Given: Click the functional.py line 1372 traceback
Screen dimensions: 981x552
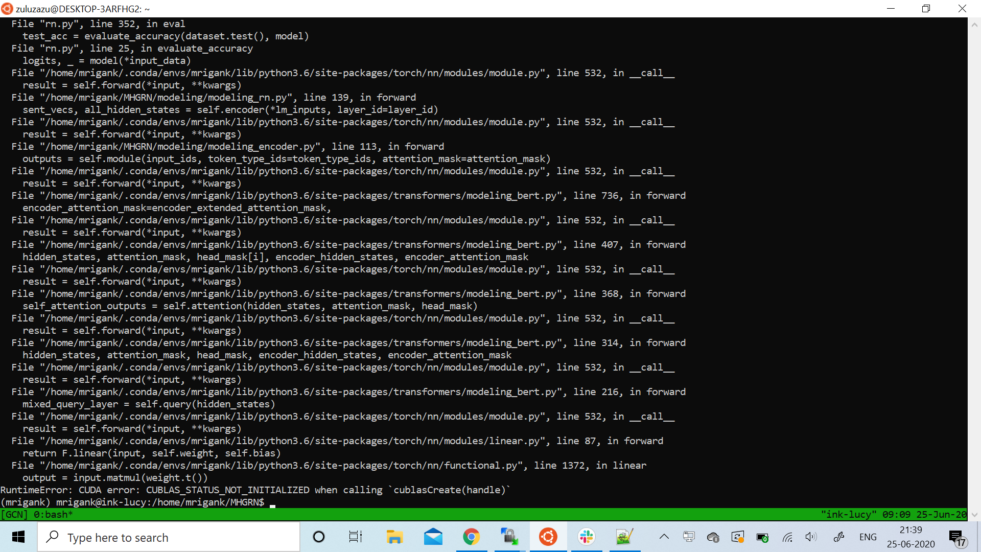Looking at the screenshot, I should 329,466.
